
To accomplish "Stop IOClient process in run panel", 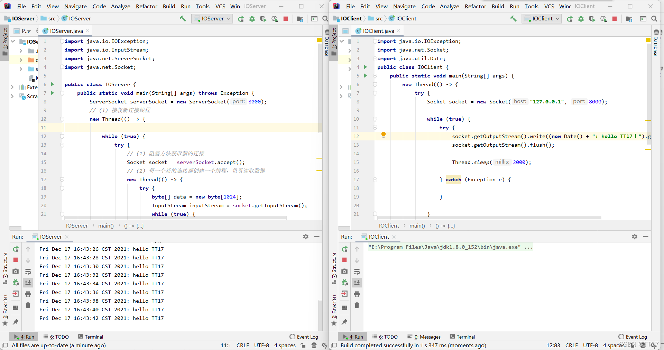I will click(x=344, y=260).
